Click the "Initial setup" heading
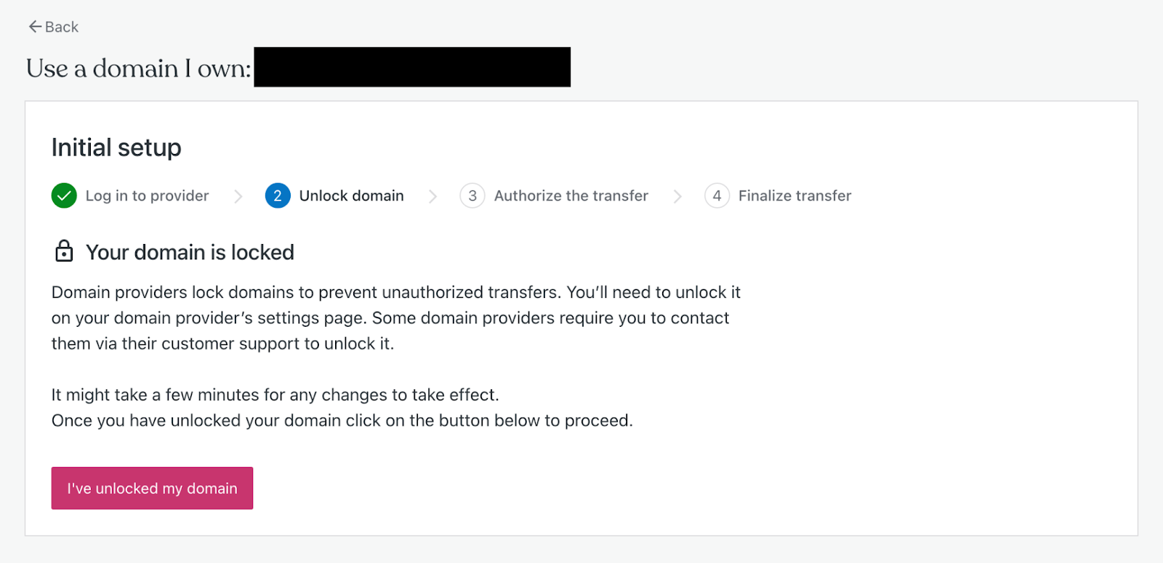This screenshot has width=1163, height=563. (x=116, y=147)
